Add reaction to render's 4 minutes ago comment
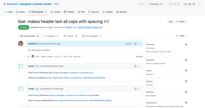This screenshot has width=205, height=108. click(135, 89)
